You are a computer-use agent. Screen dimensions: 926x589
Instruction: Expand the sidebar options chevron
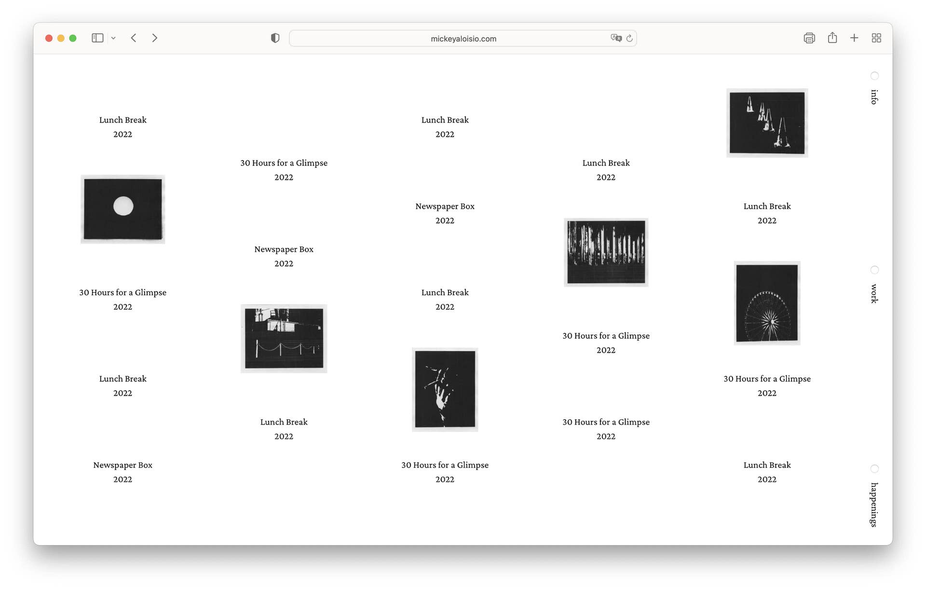click(x=113, y=38)
